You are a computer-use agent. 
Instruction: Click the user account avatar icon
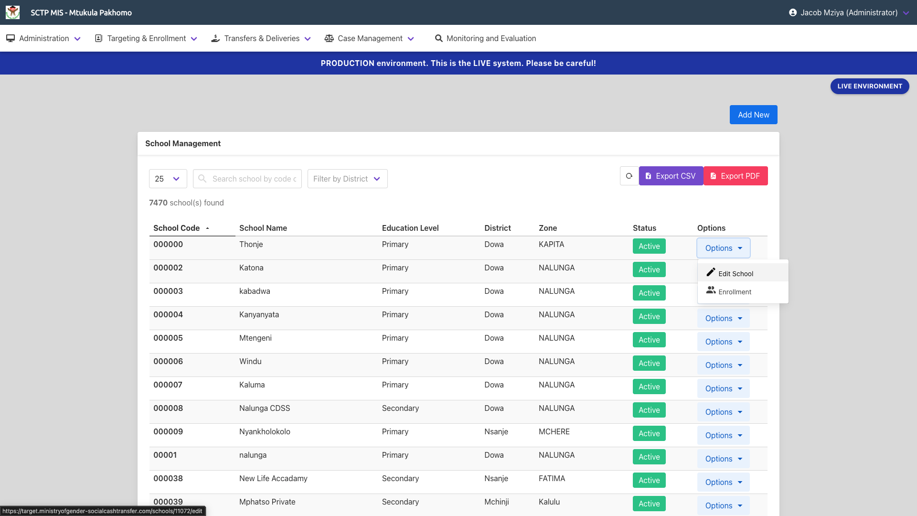(793, 12)
